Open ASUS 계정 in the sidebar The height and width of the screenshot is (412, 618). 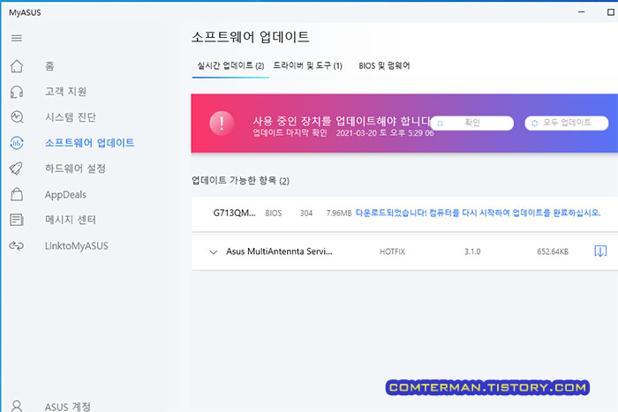pos(67,407)
